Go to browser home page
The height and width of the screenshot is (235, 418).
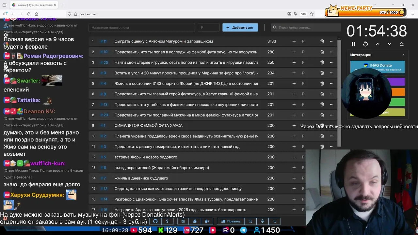pos(37,14)
